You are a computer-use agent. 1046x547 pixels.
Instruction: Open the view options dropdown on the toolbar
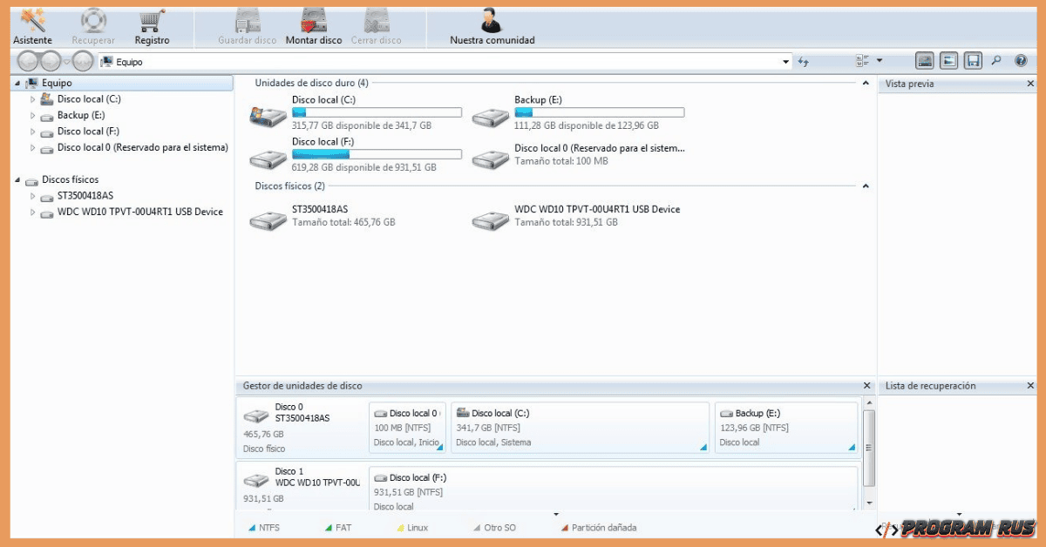point(880,61)
